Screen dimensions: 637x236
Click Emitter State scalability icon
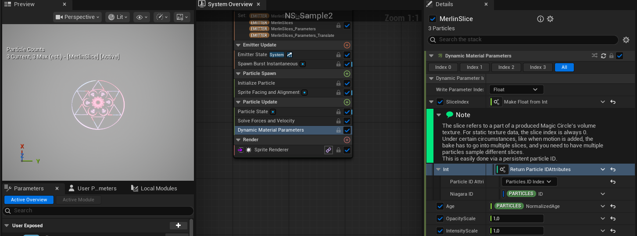tap(290, 55)
